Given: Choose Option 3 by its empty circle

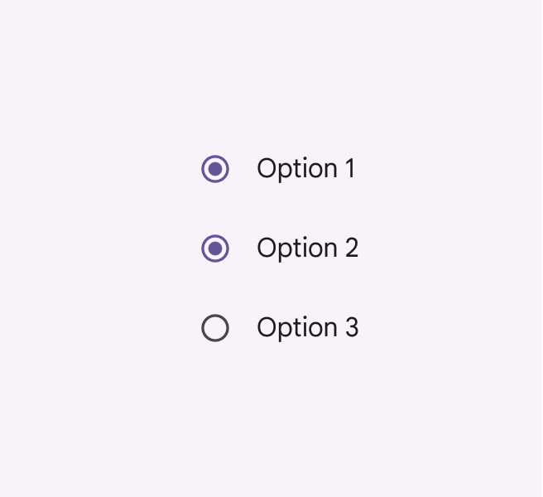Looking at the screenshot, I should coord(215,328).
